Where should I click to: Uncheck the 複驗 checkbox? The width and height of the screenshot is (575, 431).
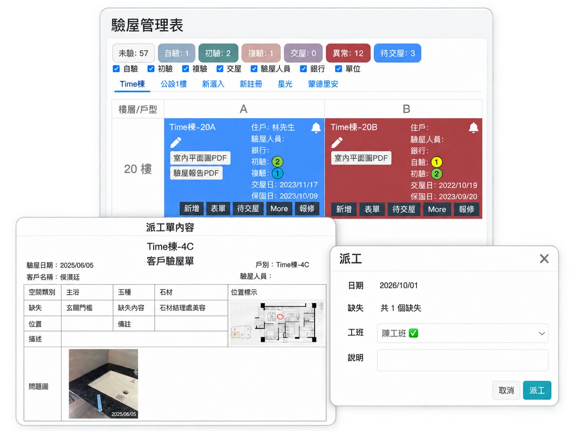click(185, 69)
